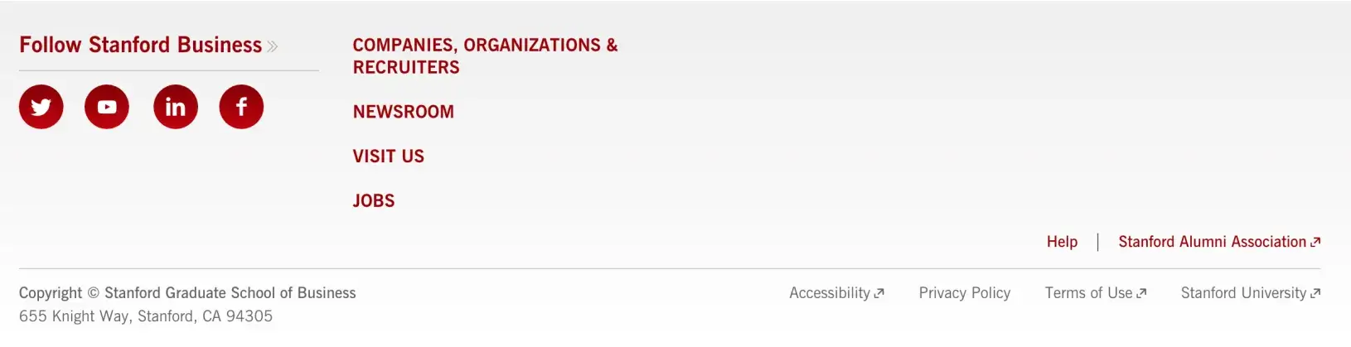Click external arrow icon after Terms of Use
The width and height of the screenshot is (1351, 347).
tap(1141, 293)
